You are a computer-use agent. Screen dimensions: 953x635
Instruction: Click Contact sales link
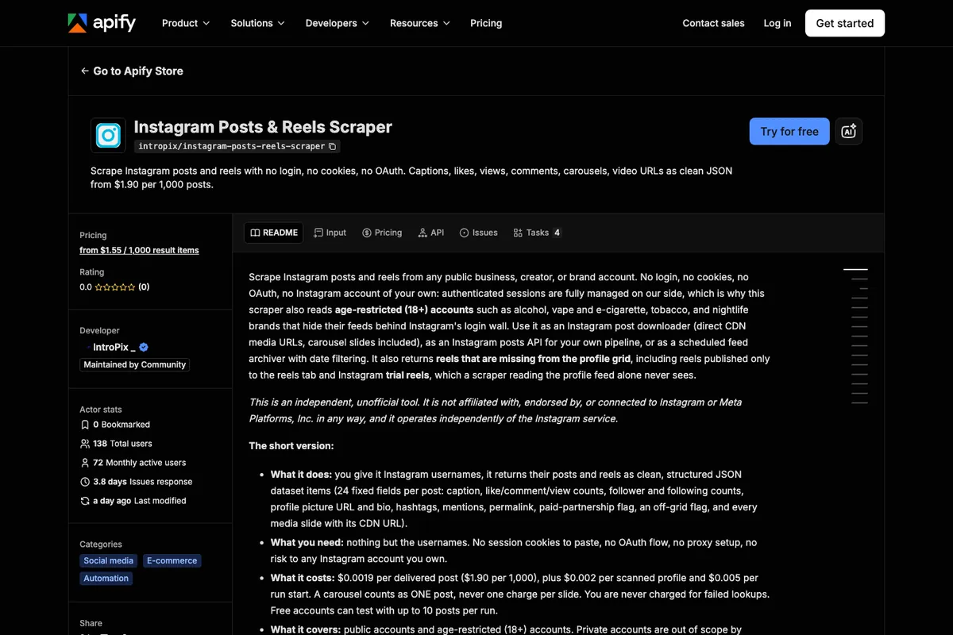713,23
